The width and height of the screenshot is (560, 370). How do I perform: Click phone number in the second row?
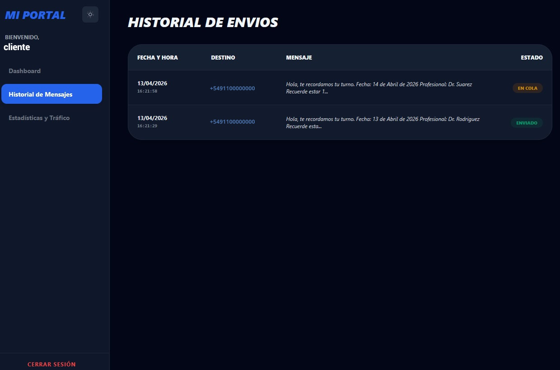tap(232, 122)
